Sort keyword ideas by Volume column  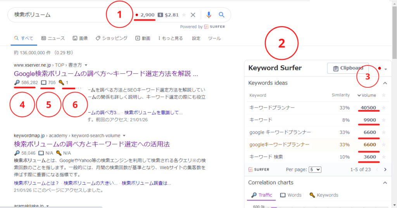(367, 95)
